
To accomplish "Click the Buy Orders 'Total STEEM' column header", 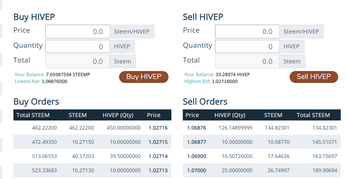I will click(33, 115).
